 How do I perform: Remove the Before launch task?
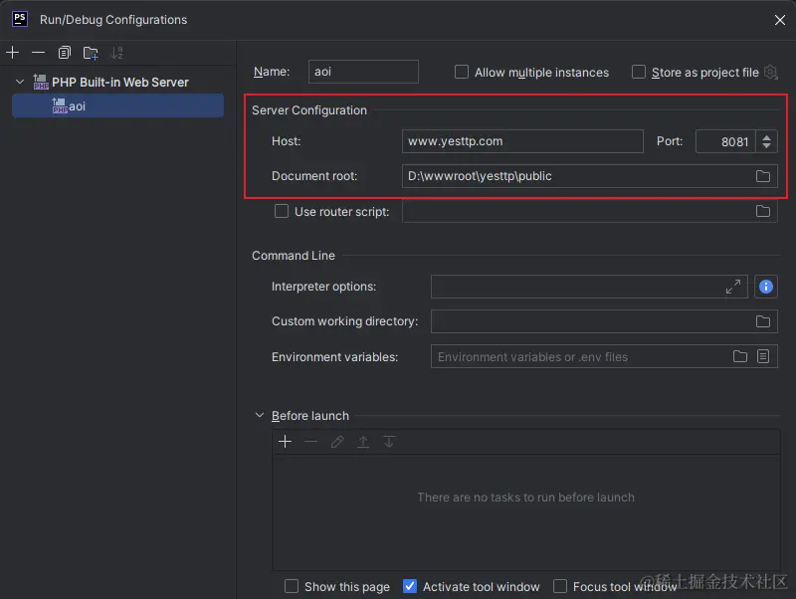(x=311, y=442)
